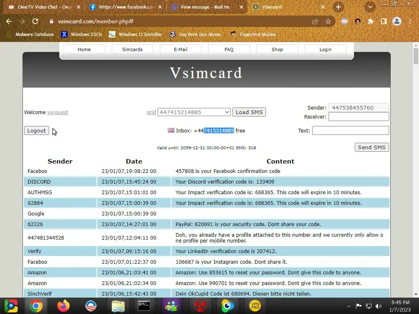Open the Chrome profile avatar menu
This screenshot has width=419, height=314.
[x=397, y=21]
